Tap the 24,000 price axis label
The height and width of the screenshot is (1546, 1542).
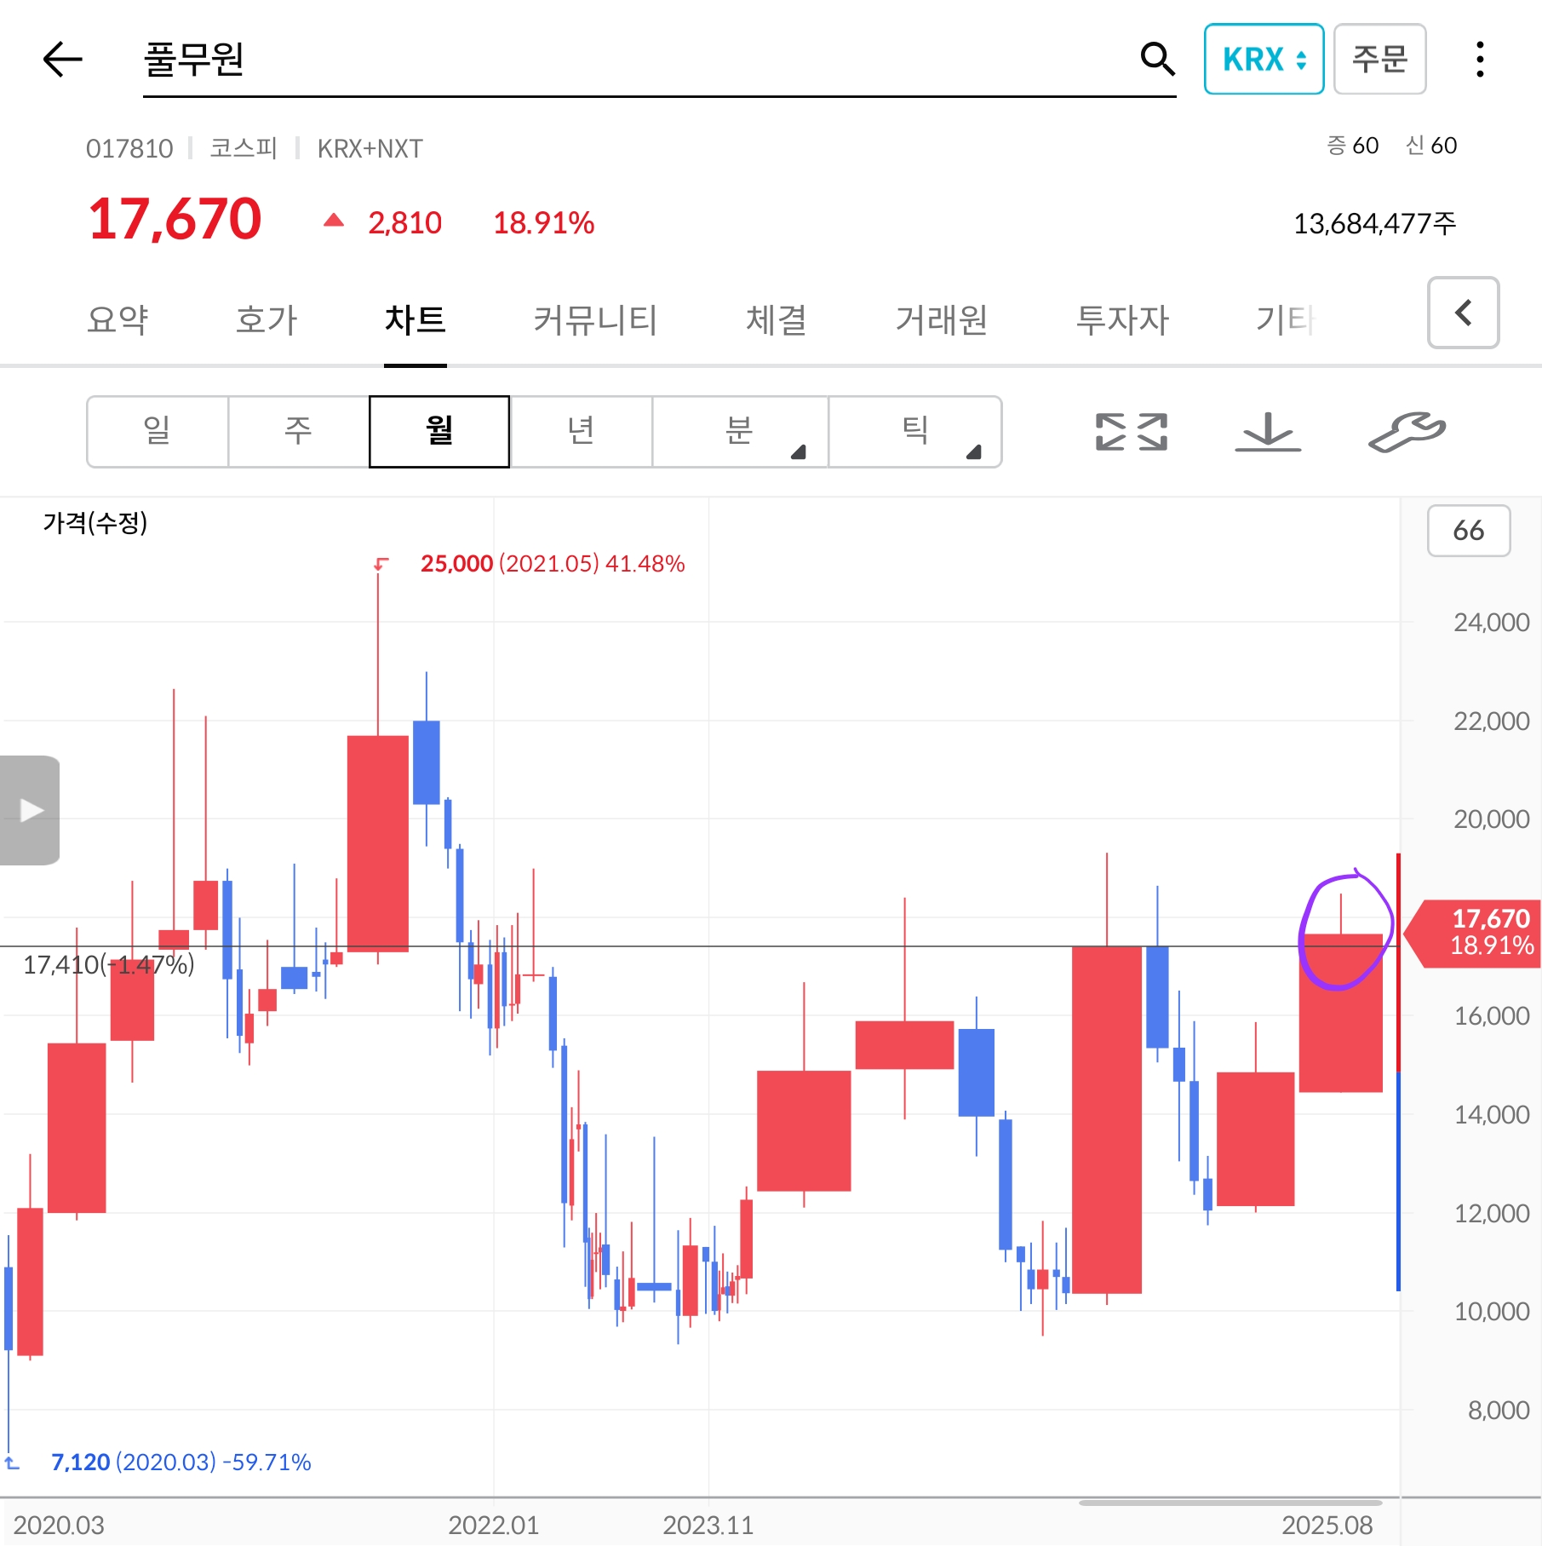(x=1492, y=623)
